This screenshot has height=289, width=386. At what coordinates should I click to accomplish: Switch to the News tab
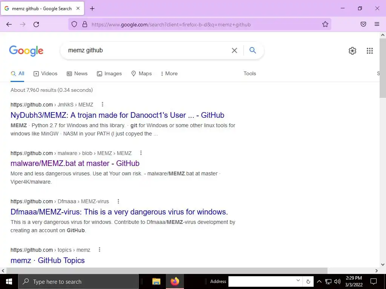[77, 73]
